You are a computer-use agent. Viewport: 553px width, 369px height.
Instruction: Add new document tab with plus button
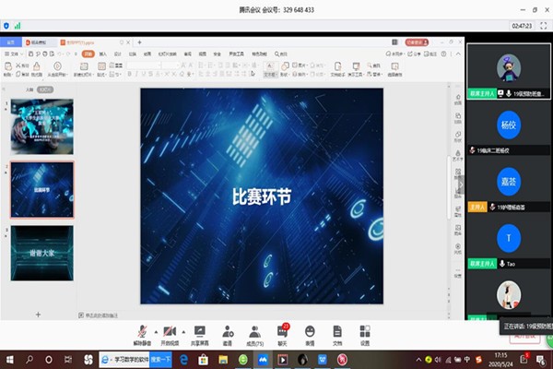139,42
